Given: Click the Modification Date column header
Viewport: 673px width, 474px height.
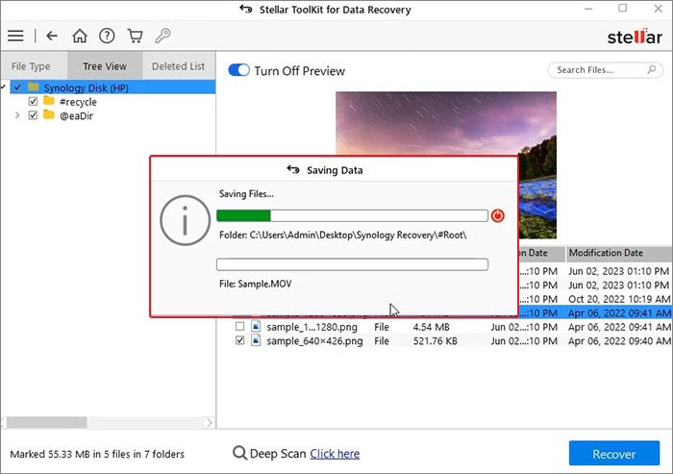Looking at the screenshot, I should pos(619,253).
